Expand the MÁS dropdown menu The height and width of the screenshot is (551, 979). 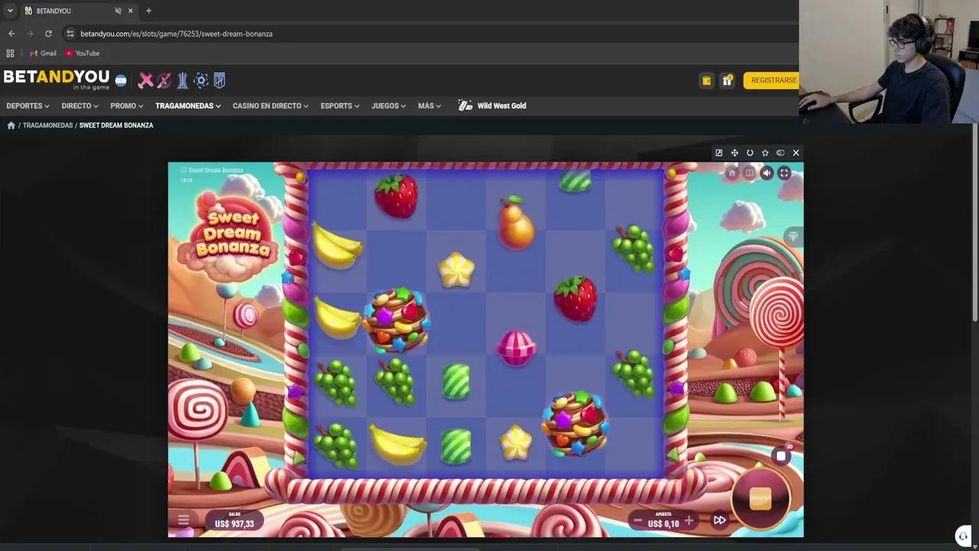(429, 106)
